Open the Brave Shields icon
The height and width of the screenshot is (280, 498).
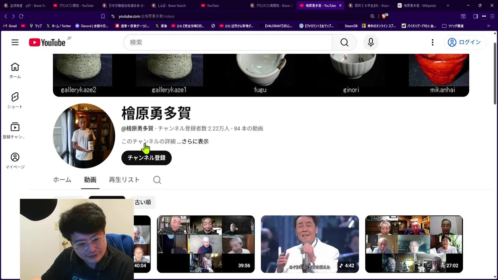click(384, 16)
